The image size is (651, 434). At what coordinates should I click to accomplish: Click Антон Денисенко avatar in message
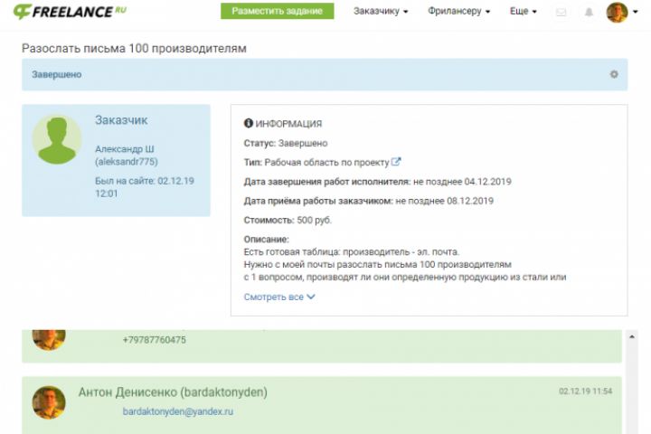tap(49, 402)
